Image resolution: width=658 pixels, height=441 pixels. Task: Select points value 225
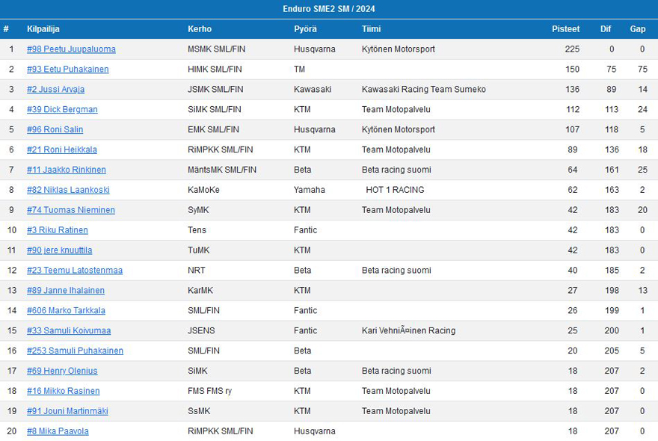coord(572,49)
